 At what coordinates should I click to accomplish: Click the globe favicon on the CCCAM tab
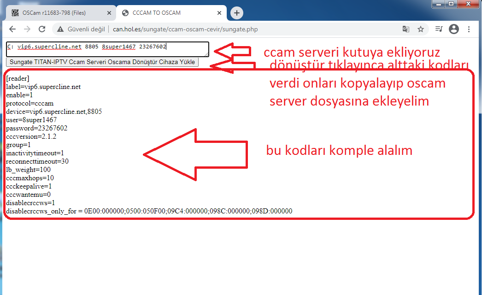pyautogui.click(x=125, y=13)
